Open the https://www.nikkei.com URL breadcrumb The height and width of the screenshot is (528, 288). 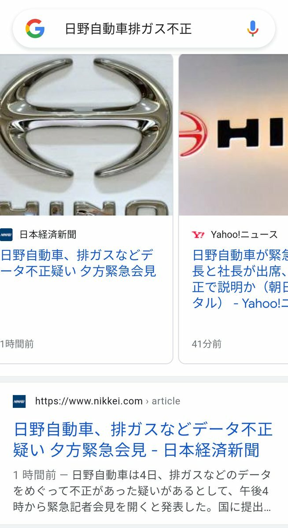(x=89, y=401)
